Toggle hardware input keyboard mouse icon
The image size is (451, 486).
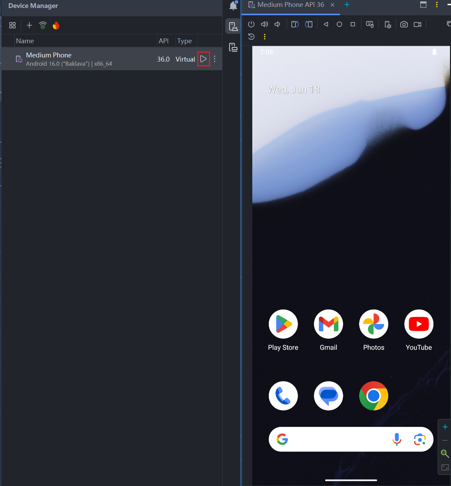[370, 24]
